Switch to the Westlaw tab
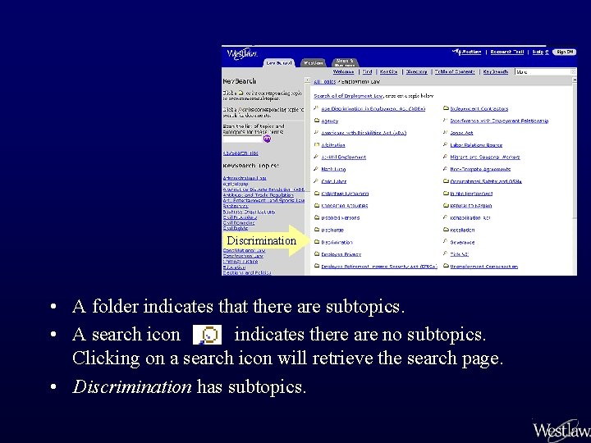Screen dimensions: 591x443 pyautogui.click(x=314, y=63)
